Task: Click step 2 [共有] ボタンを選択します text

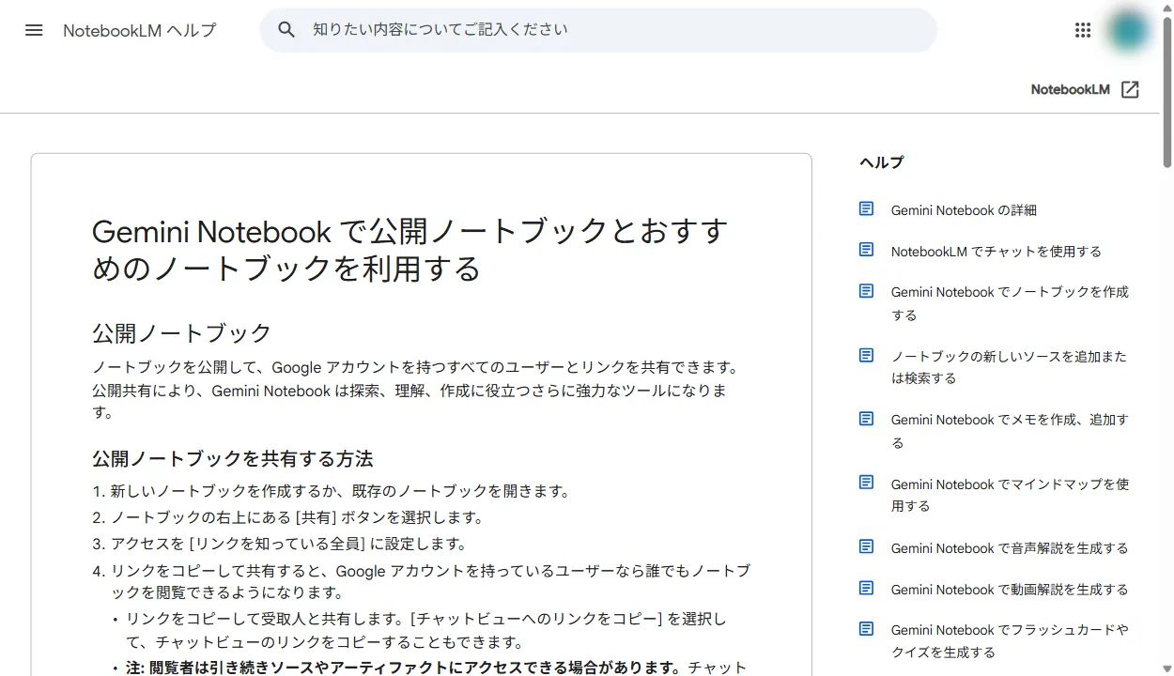Action: pyautogui.click(x=297, y=517)
